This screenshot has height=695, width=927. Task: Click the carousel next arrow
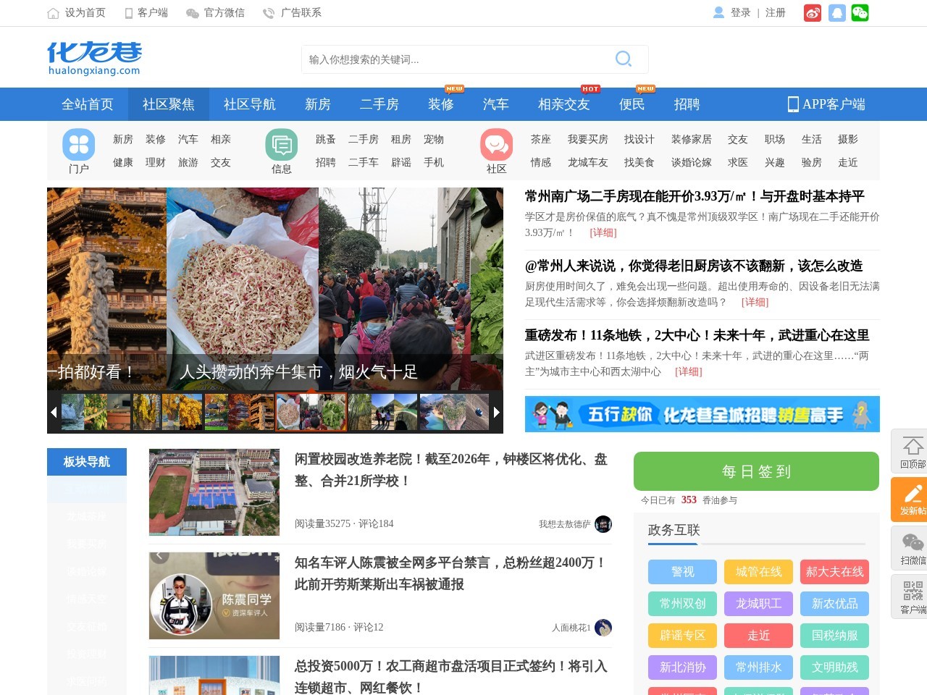pyautogui.click(x=496, y=411)
